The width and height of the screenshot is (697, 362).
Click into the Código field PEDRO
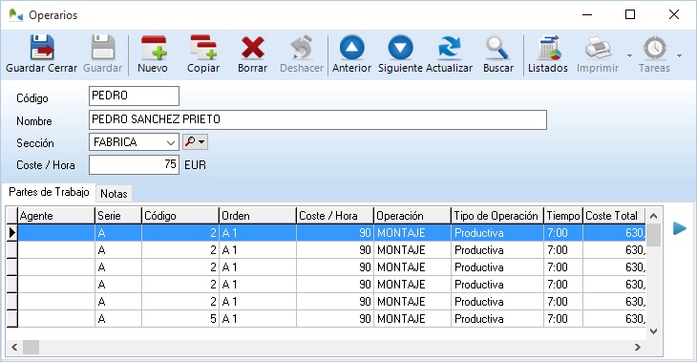[x=134, y=96]
